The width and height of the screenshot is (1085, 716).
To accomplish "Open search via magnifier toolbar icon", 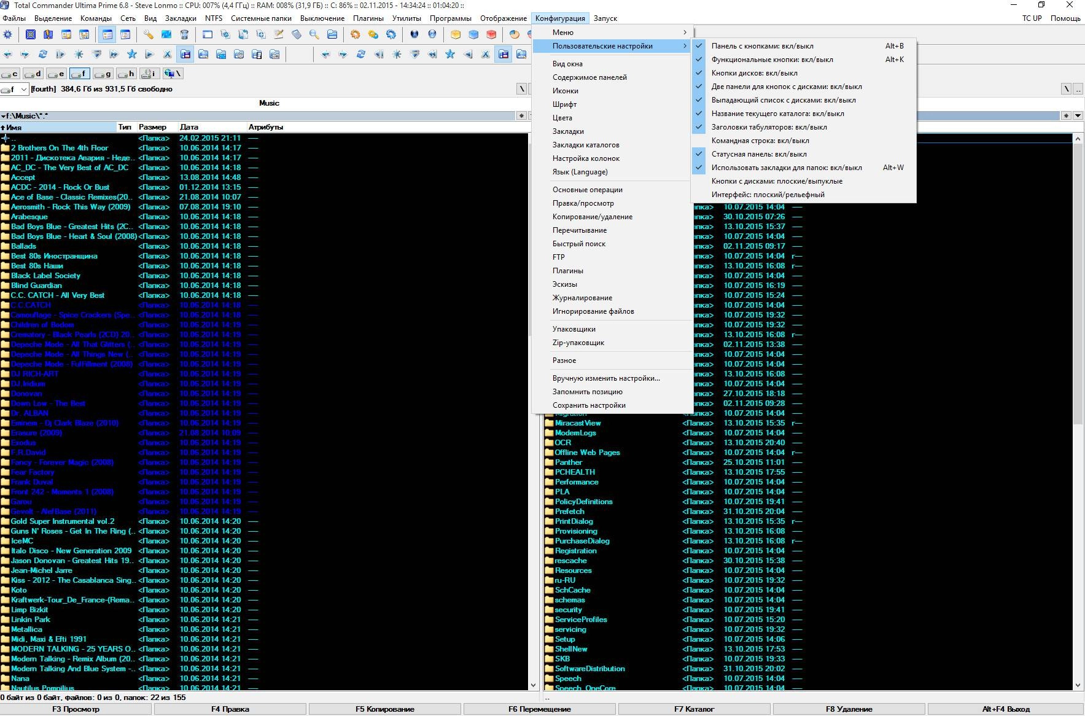I will 314,34.
